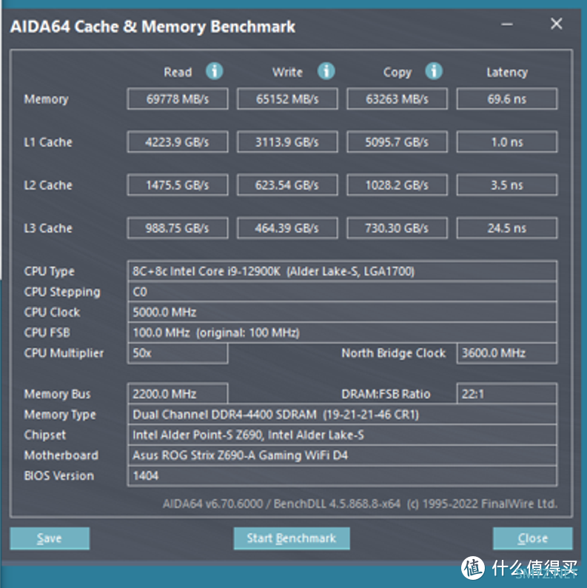Viewport: 587px width, 588px height.
Task: Click the Memory Type label
Action: pyautogui.click(x=60, y=415)
